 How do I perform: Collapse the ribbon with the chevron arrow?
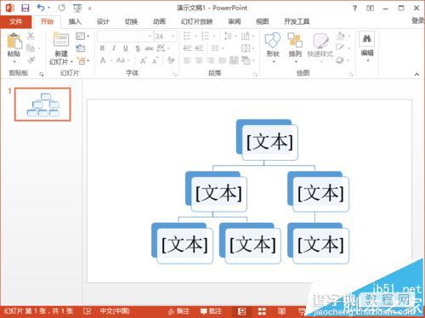pyautogui.click(x=416, y=74)
